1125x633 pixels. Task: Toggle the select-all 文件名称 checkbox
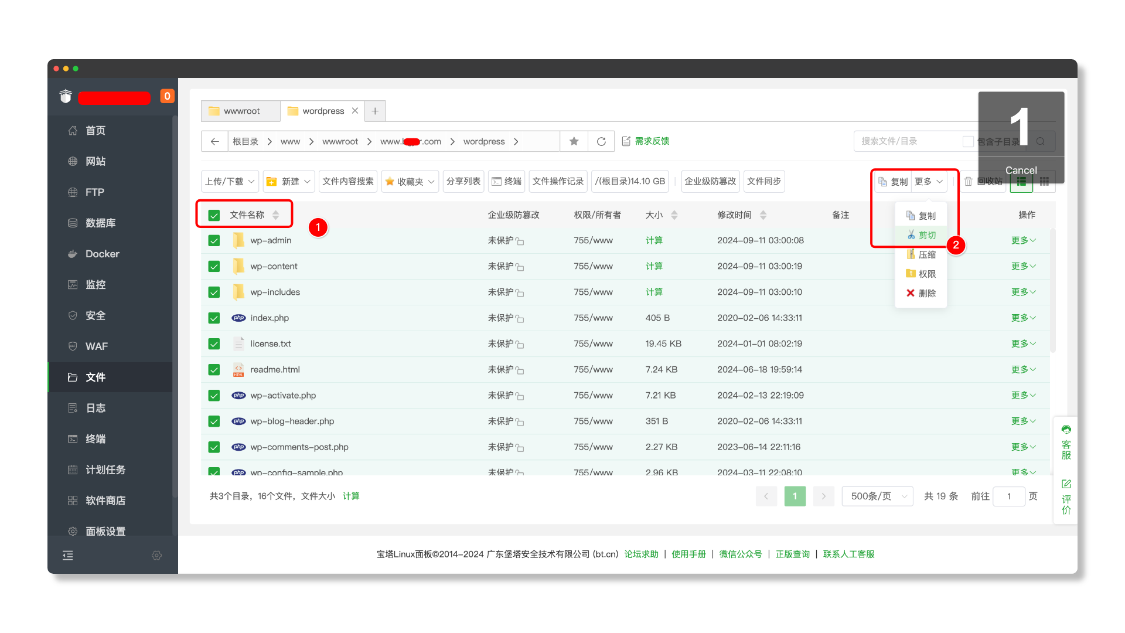(214, 215)
